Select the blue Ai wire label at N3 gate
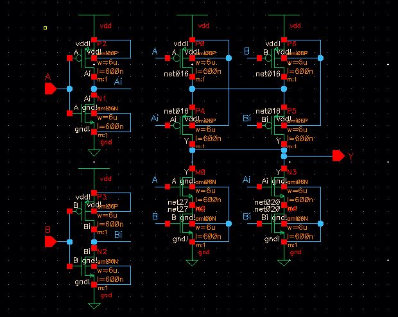Screen dimensions: 398x317 click(x=247, y=180)
